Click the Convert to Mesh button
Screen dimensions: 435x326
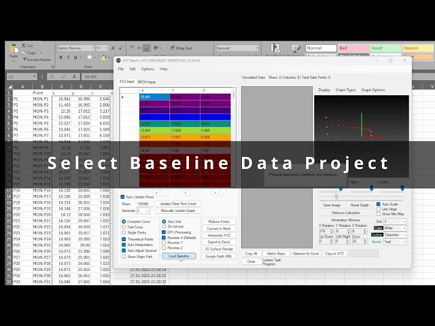click(219, 229)
